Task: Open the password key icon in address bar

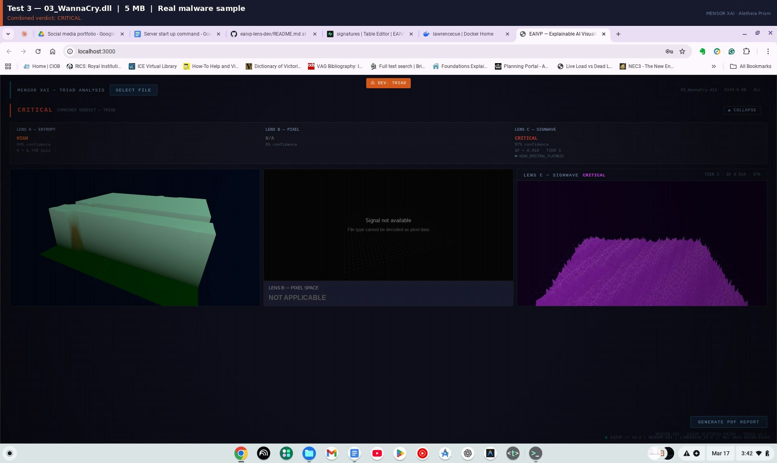Action: [669, 51]
